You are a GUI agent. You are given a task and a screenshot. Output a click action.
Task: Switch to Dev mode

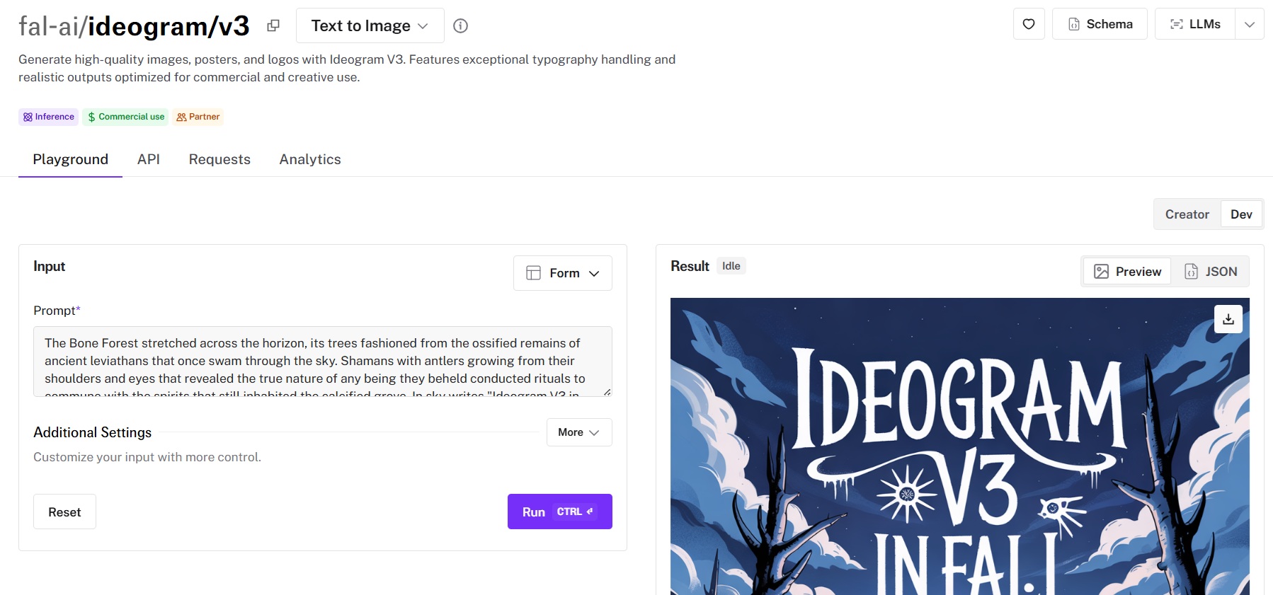click(x=1241, y=214)
